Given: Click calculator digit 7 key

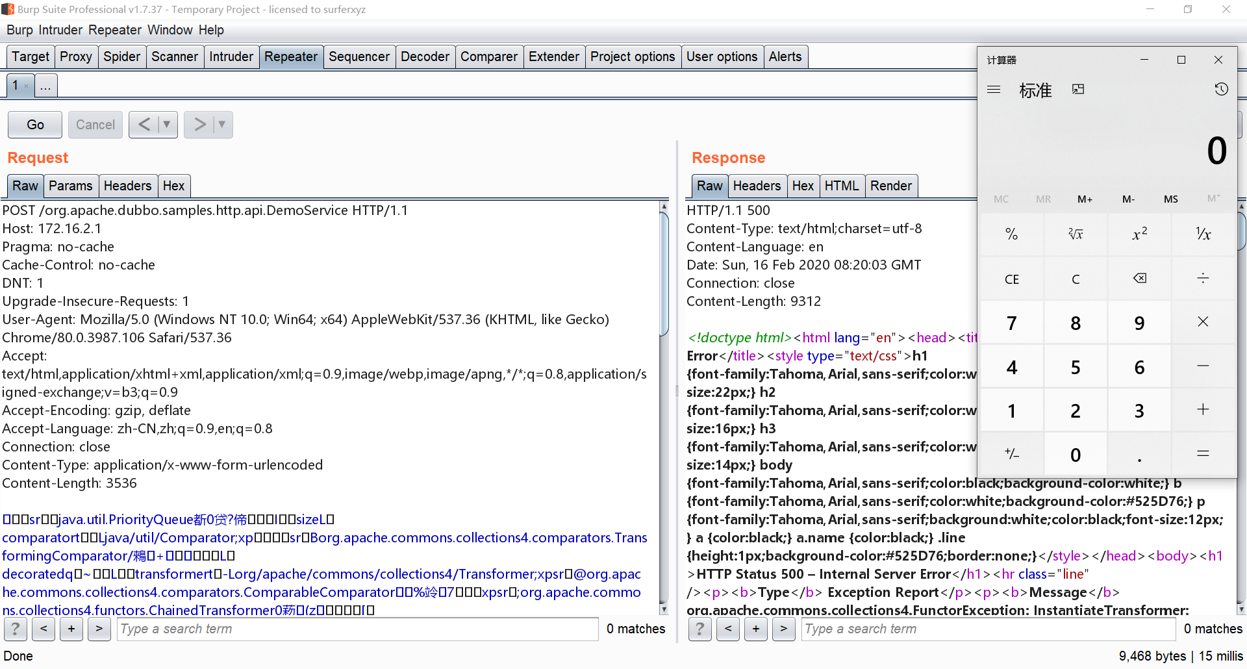Looking at the screenshot, I should coord(1011,322).
